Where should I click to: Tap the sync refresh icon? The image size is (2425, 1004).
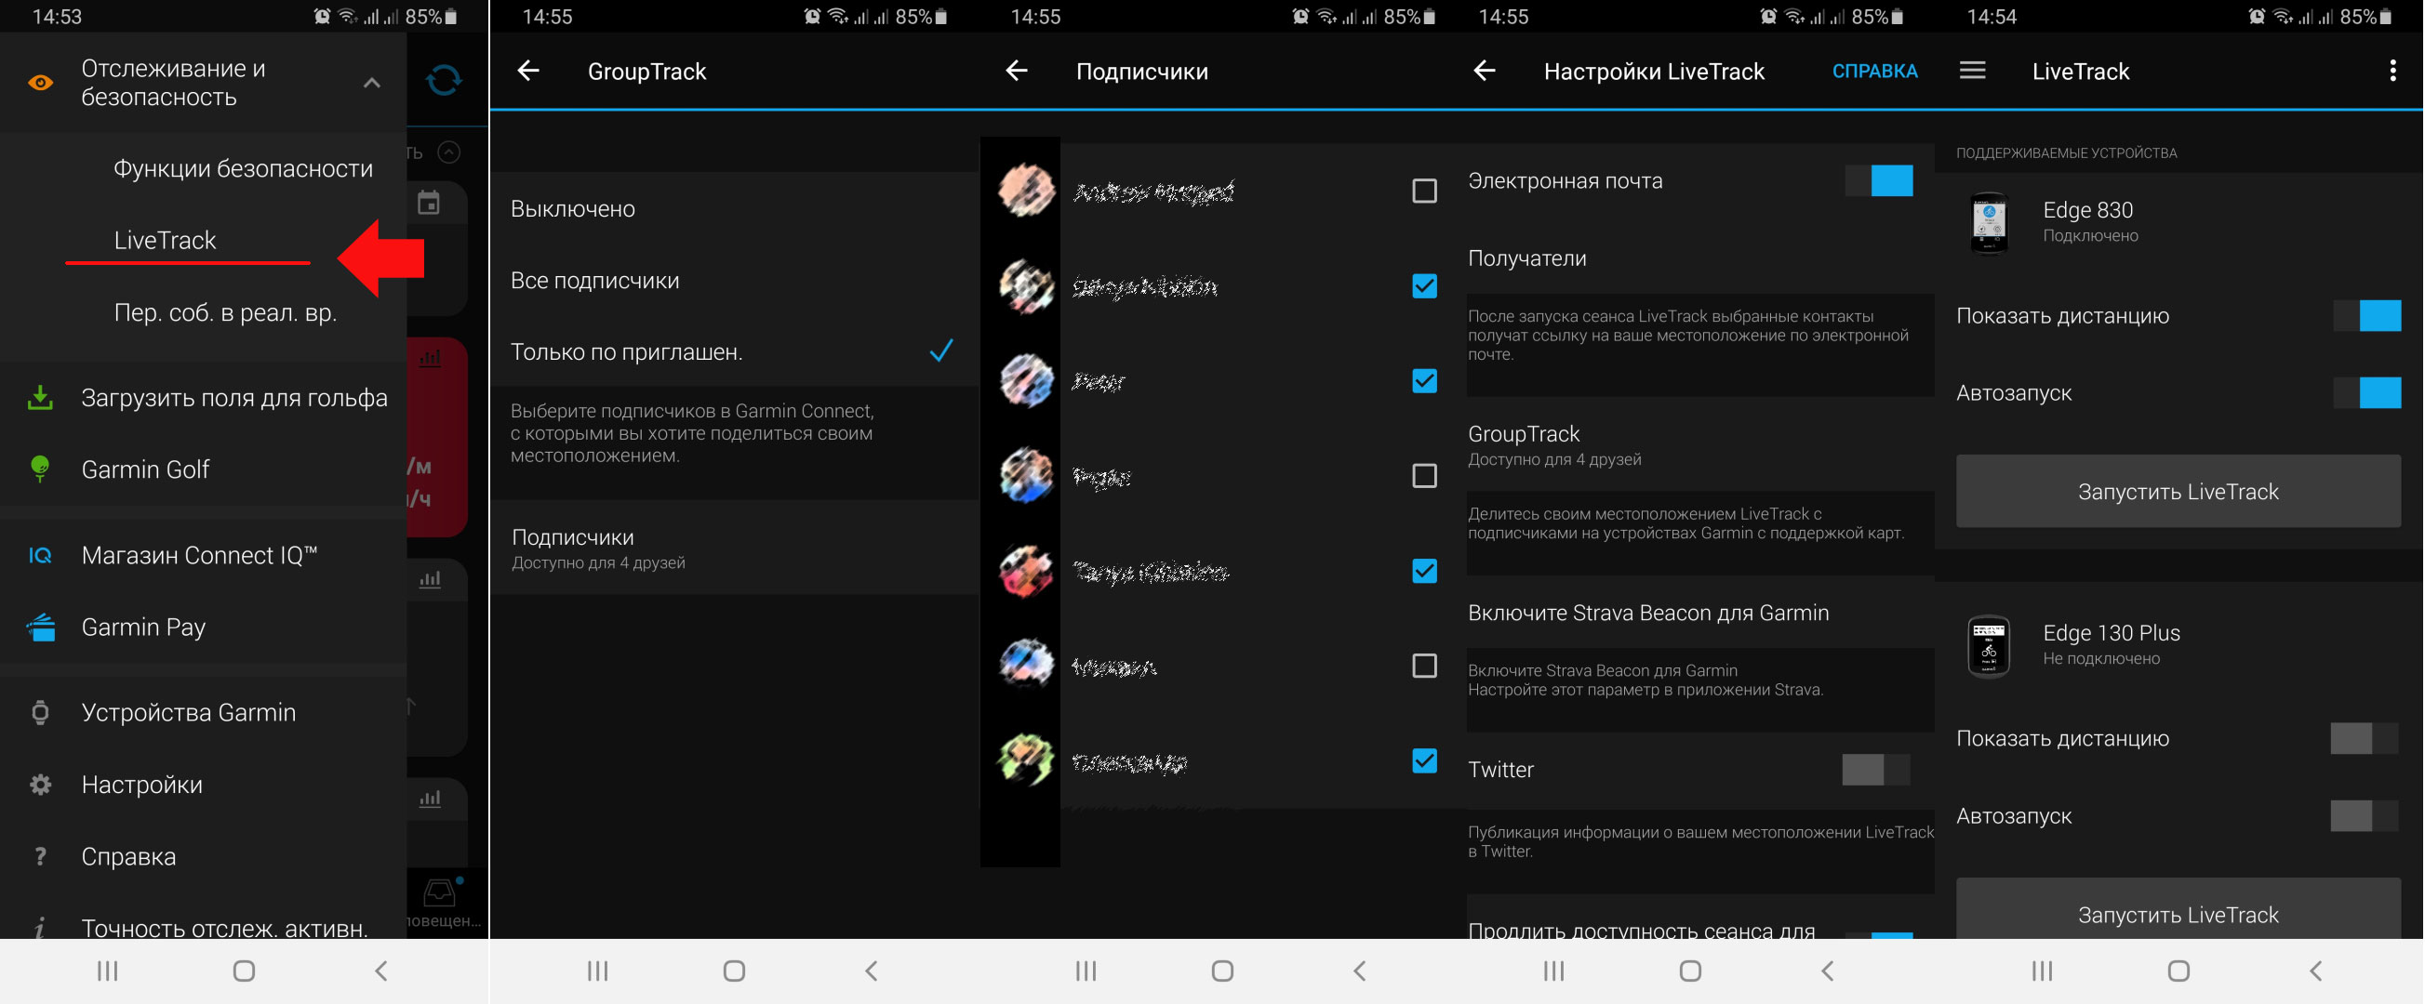(x=444, y=81)
